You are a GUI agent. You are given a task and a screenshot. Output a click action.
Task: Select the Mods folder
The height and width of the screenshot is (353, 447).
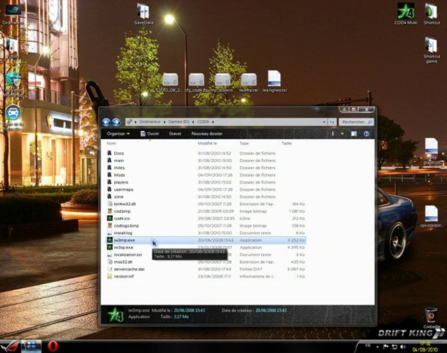coord(120,175)
